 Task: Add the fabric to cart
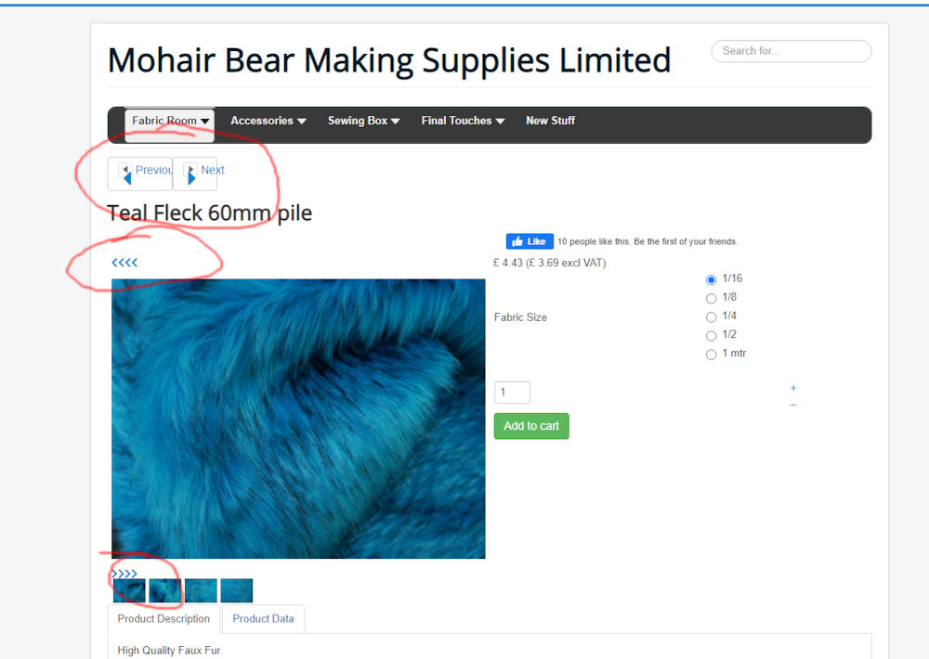(x=531, y=426)
